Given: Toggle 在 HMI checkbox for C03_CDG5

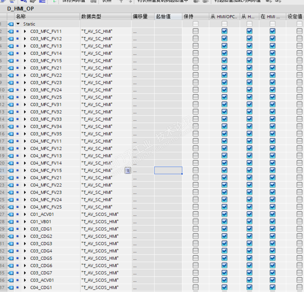Looking at the screenshot, I should (x=273, y=258).
